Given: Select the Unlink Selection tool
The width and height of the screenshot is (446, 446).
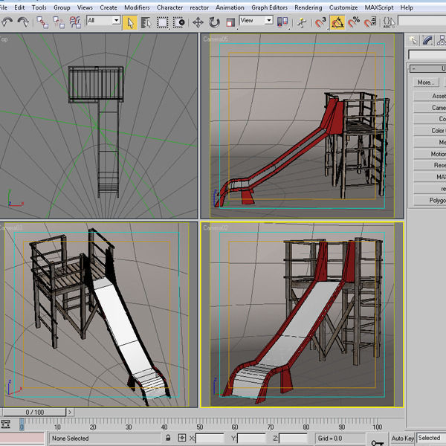Looking at the screenshot, I should tap(59, 22).
